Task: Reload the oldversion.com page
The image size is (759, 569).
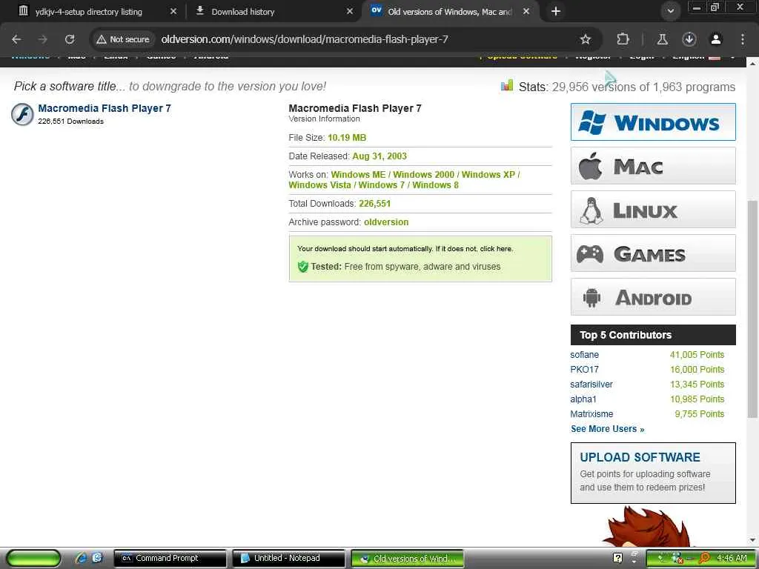Action: pyautogui.click(x=70, y=39)
